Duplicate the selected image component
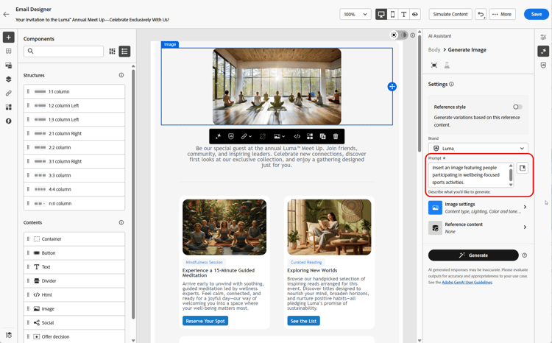The width and height of the screenshot is (552, 343). click(322, 136)
